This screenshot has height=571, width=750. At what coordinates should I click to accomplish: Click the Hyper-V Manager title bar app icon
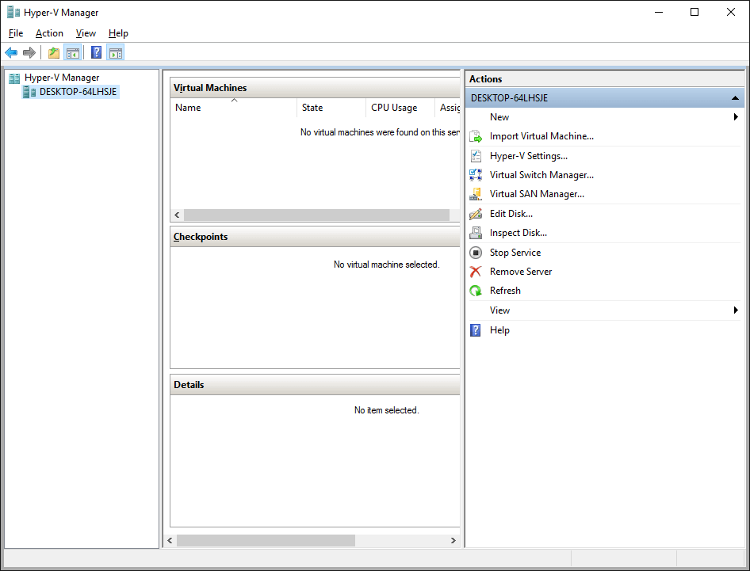coord(13,12)
